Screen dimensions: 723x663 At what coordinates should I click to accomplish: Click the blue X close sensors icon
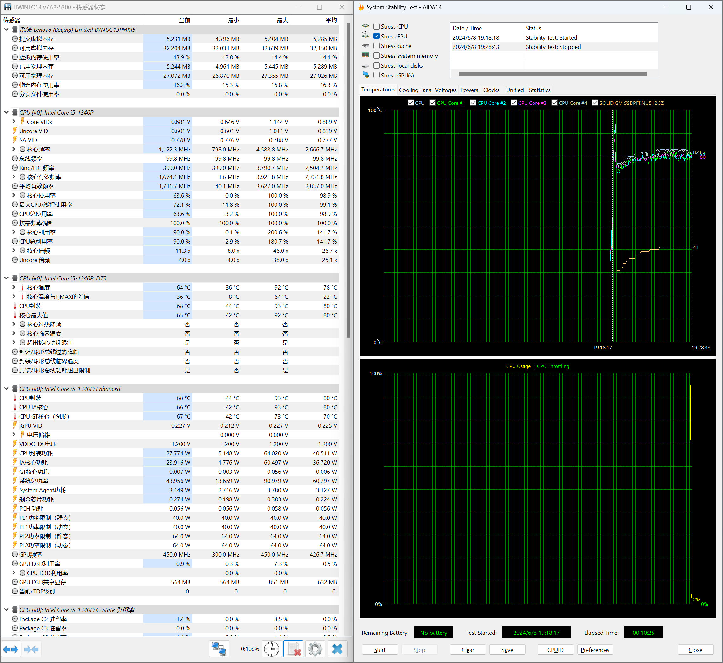(x=337, y=649)
